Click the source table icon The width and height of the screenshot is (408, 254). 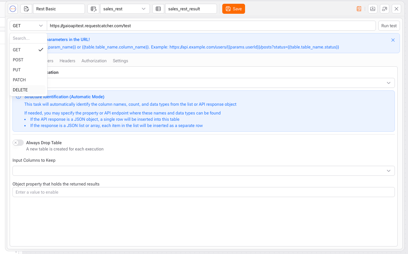pos(93,9)
